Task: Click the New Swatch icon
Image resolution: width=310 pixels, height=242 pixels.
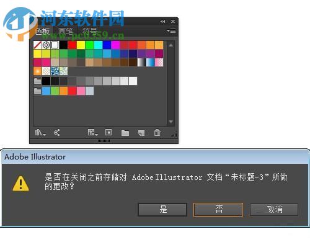Action: [x=141, y=133]
